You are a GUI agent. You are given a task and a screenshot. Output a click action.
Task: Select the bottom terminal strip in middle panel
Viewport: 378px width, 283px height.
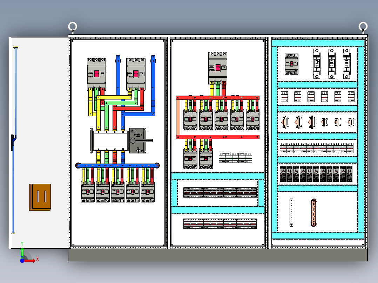coord(220,224)
